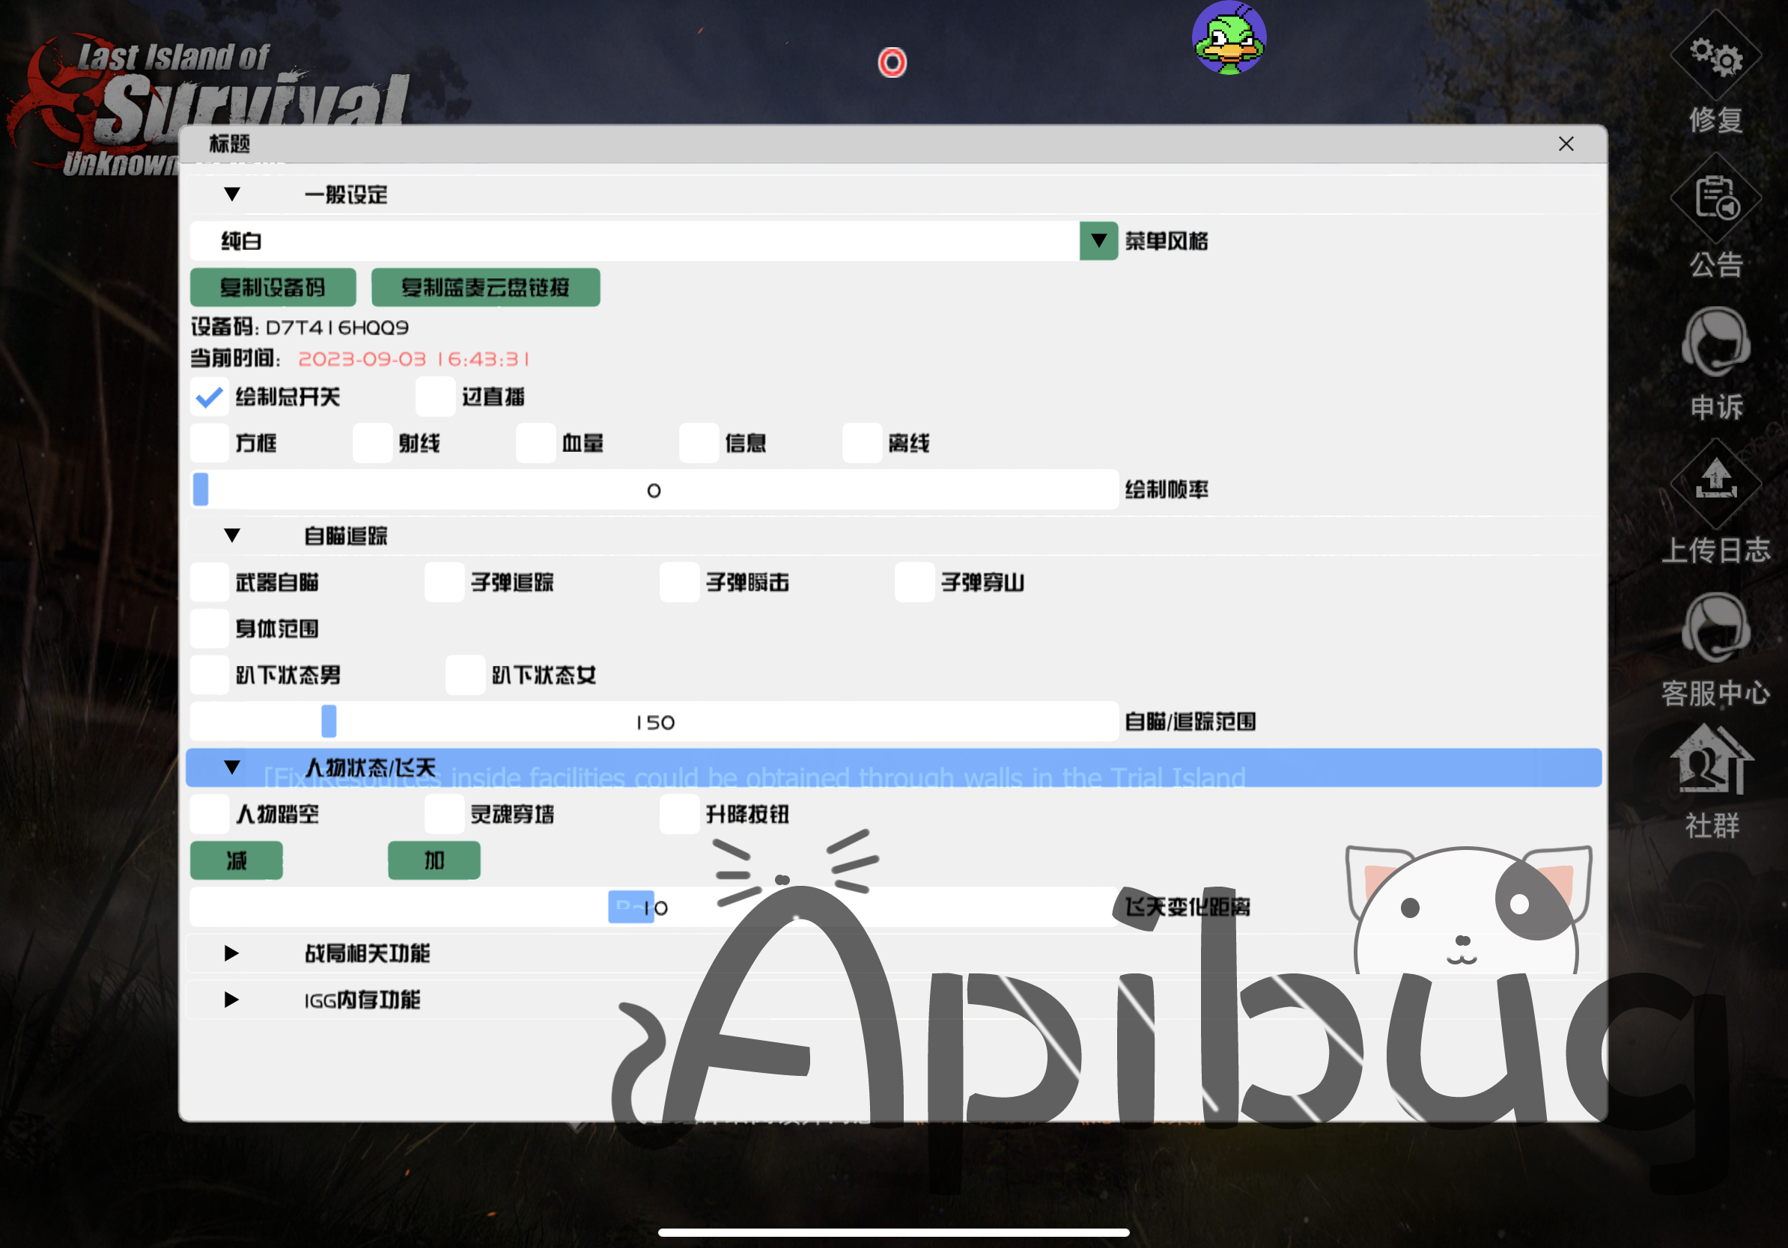The image size is (1788, 1248).
Task: Click the green duck avatar icon
Action: click(x=1229, y=39)
